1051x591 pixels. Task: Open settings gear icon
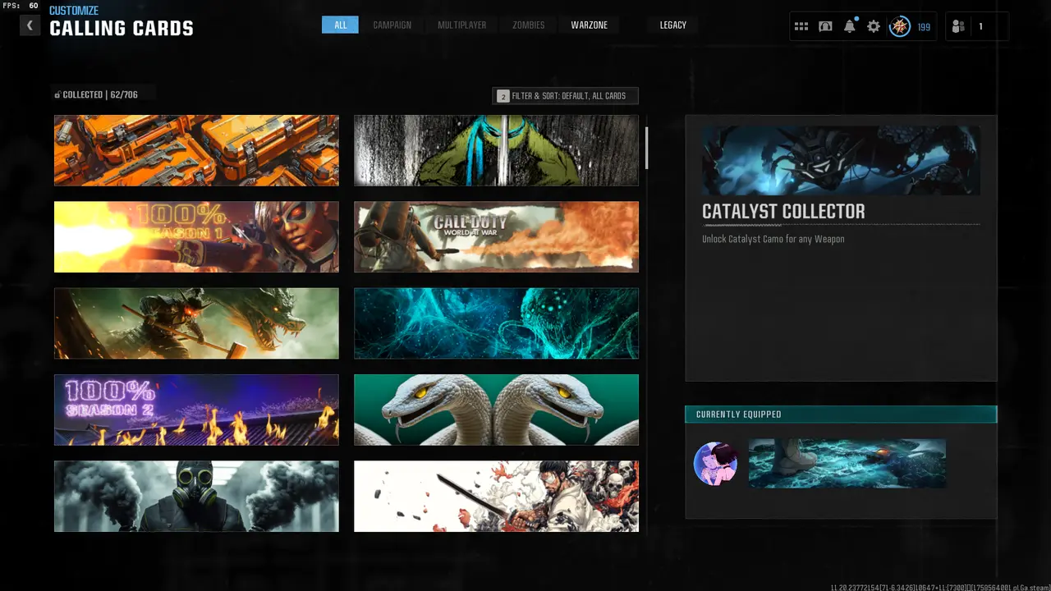(874, 26)
